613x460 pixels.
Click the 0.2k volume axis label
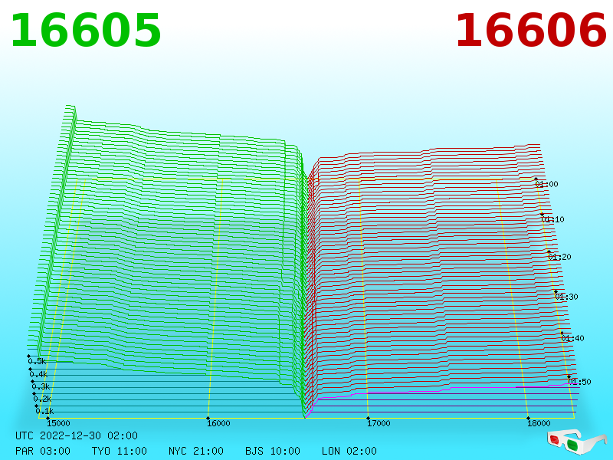(x=42, y=399)
